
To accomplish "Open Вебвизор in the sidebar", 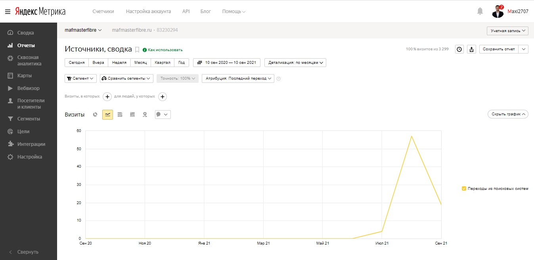I will 28,88.
